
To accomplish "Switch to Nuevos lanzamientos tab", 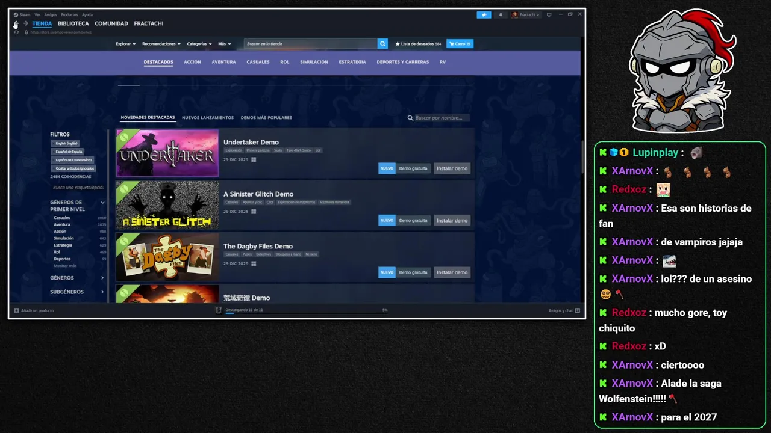I will coord(208,118).
